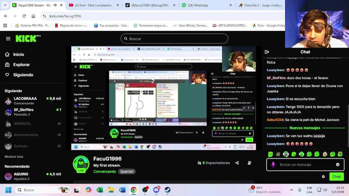This screenshot has width=349, height=196.
Task: Open Discord from the taskbar
Action: coord(156,190)
